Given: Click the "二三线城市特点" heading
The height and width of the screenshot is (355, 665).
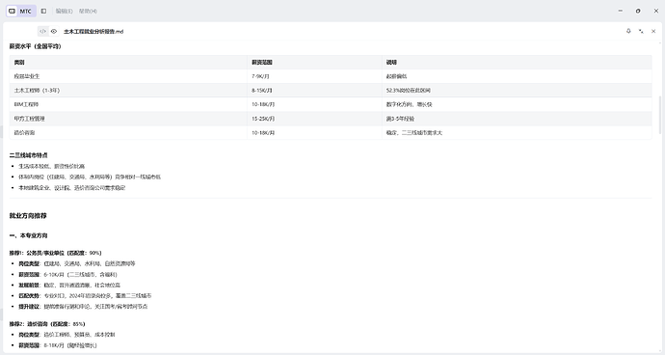Looking at the screenshot, I should tap(28, 155).
